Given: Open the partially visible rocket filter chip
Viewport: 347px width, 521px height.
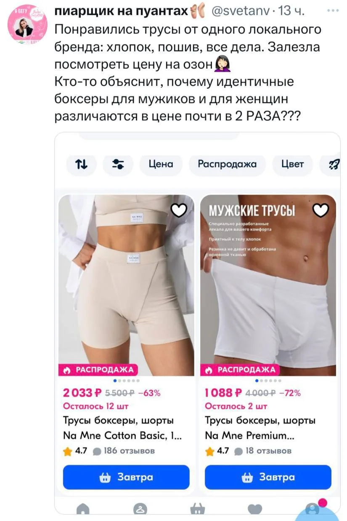Looking at the screenshot, I should click(x=330, y=164).
